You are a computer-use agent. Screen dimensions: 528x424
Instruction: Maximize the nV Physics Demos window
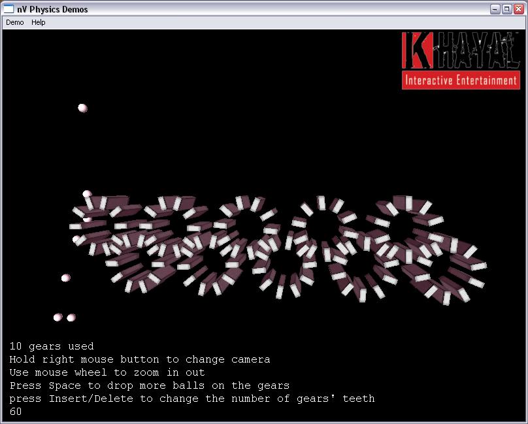pos(506,9)
